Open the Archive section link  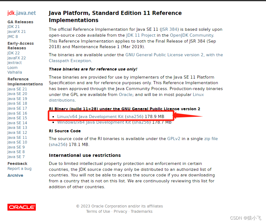[15, 175]
